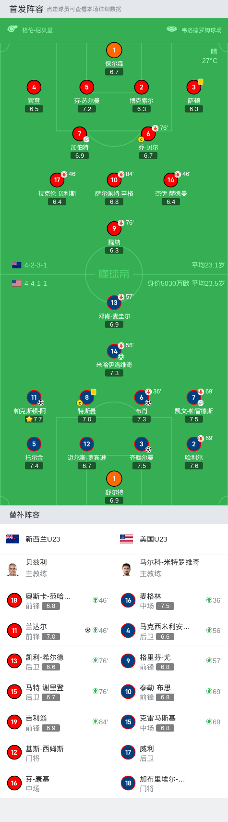Image resolution: width=228 pixels, height=822 pixels.
Task: Tap the goal icon next to 兰达尔
Action: pyautogui.click(x=88, y=630)
